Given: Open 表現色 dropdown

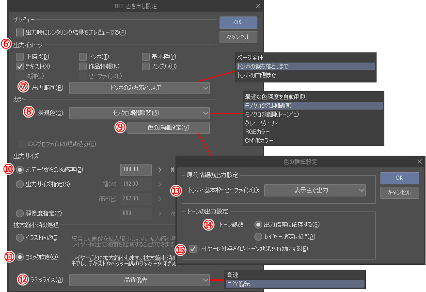Looking at the screenshot, I should point(140,113).
